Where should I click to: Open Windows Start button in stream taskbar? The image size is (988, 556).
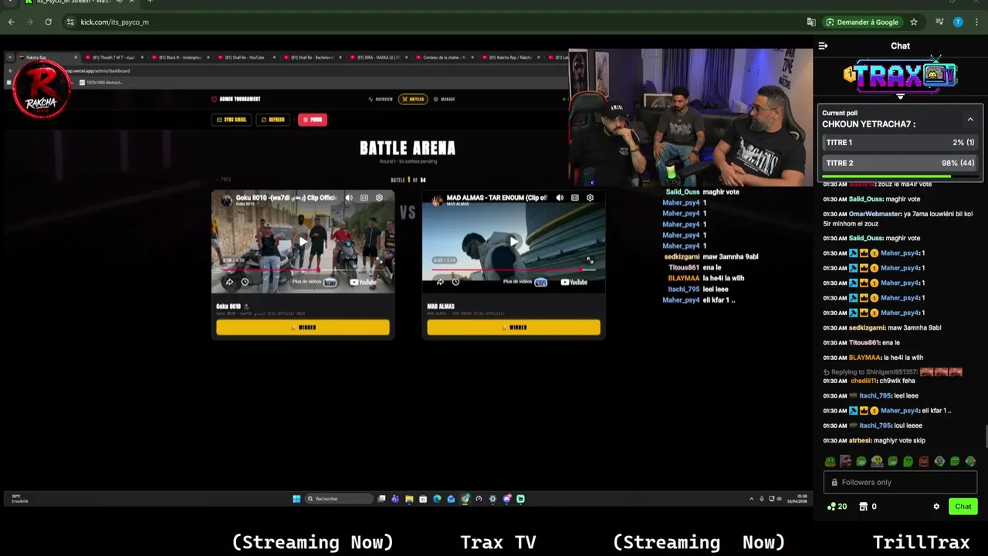point(296,499)
